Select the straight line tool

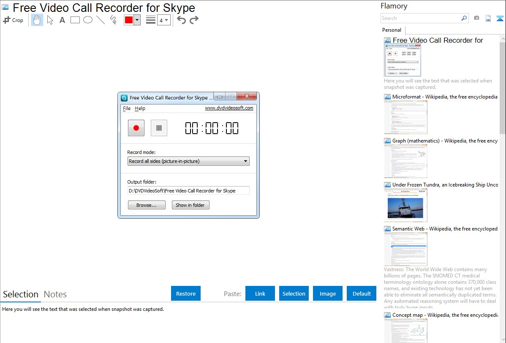tap(101, 20)
